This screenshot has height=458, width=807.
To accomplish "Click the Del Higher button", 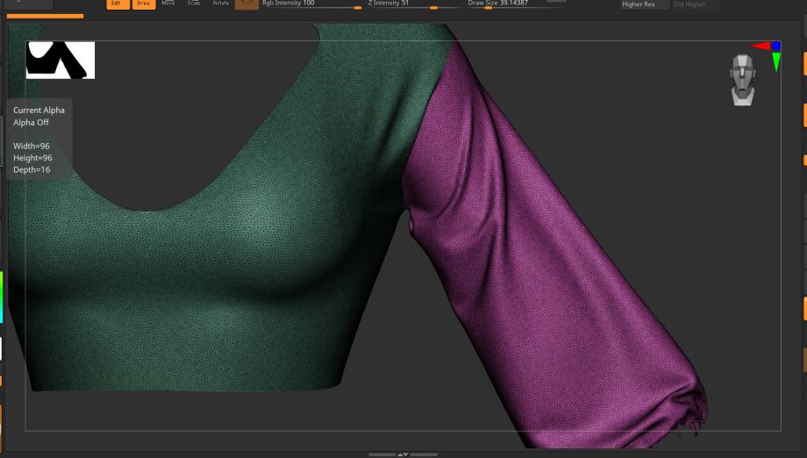I will point(696,4).
